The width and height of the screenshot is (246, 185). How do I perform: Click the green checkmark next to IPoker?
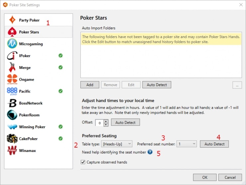tap(61, 56)
